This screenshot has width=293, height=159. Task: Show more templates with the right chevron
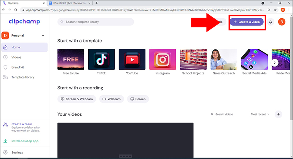(275, 63)
